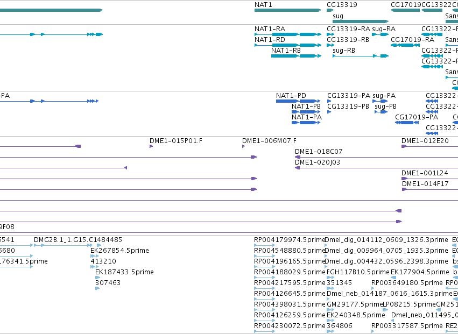Screen dimensions: 458x334
Task: Click the DMG2B.1_1.G15.C1484485 label
Action: [x=78, y=240]
